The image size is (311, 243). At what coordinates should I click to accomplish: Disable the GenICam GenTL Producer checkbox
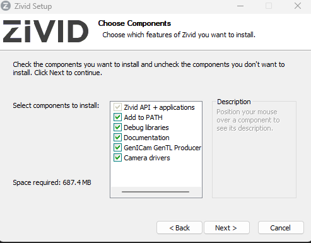117,148
